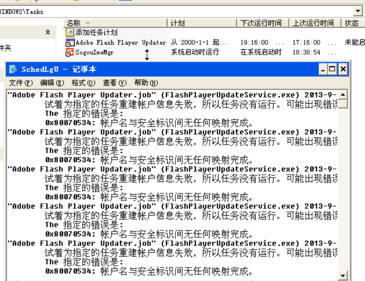Sort tasks by the 计划 column header
The image size is (365, 281).
point(202,23)
